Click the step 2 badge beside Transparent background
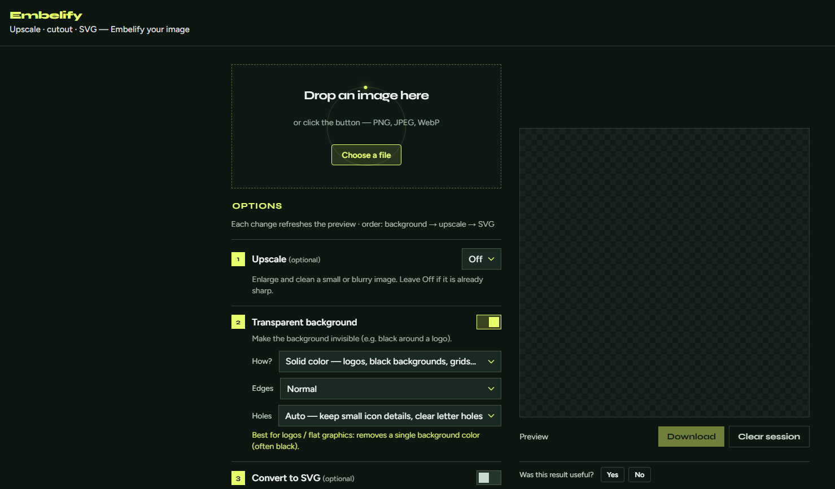 [238, 322]
